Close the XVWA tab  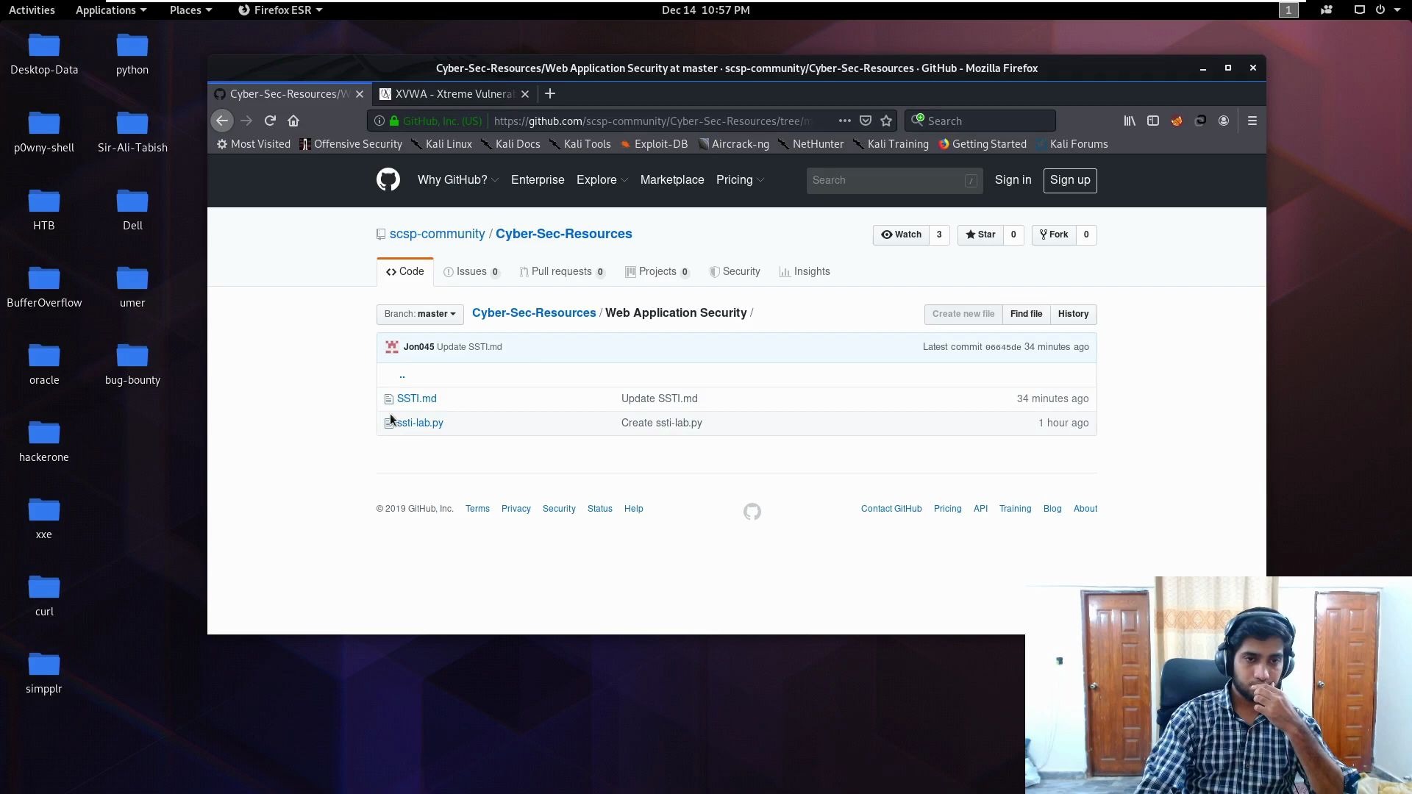click(x=525, y=94)
